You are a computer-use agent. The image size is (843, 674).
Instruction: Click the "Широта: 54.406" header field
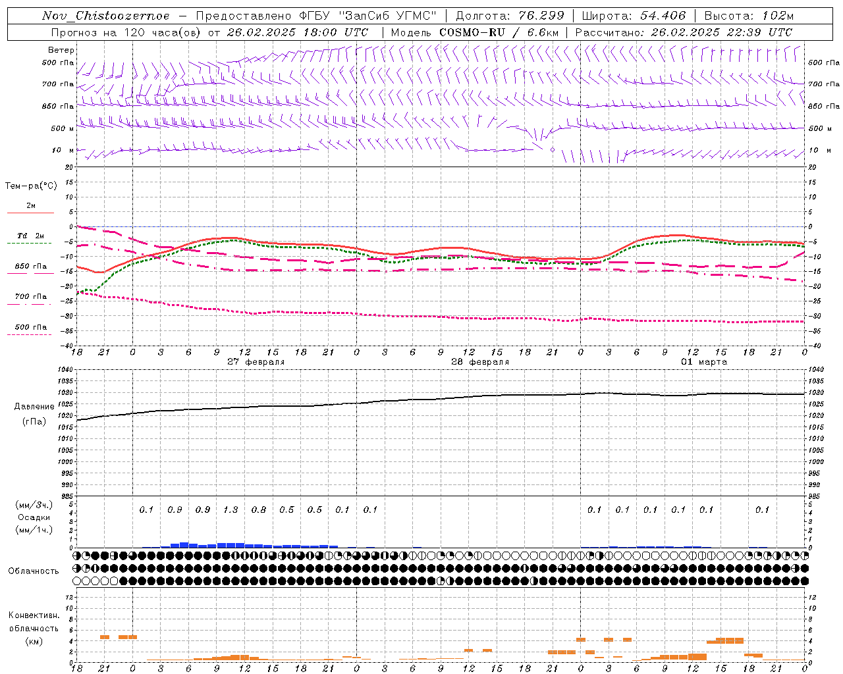pos(634,16)
